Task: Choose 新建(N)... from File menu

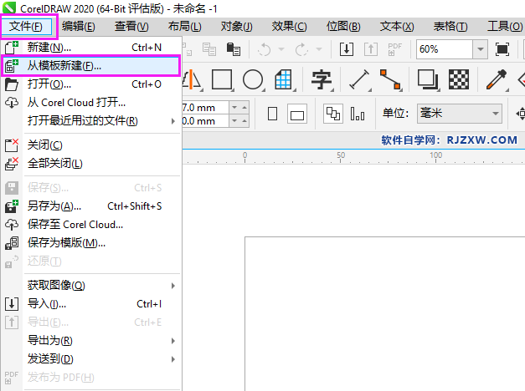Action: click(91, 48)
